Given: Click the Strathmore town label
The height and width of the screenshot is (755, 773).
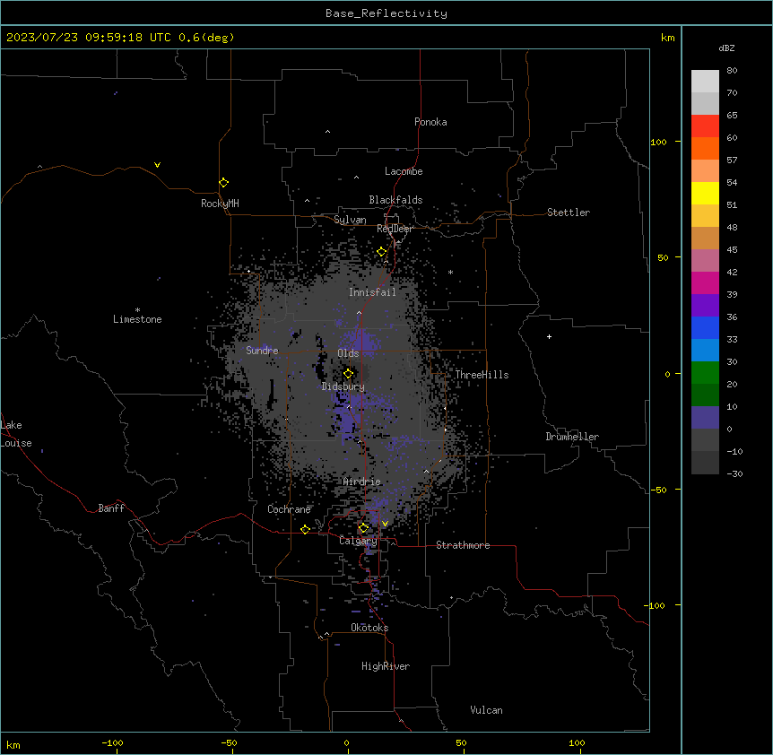Looking at the screenshot, I should tap(463, 545).
